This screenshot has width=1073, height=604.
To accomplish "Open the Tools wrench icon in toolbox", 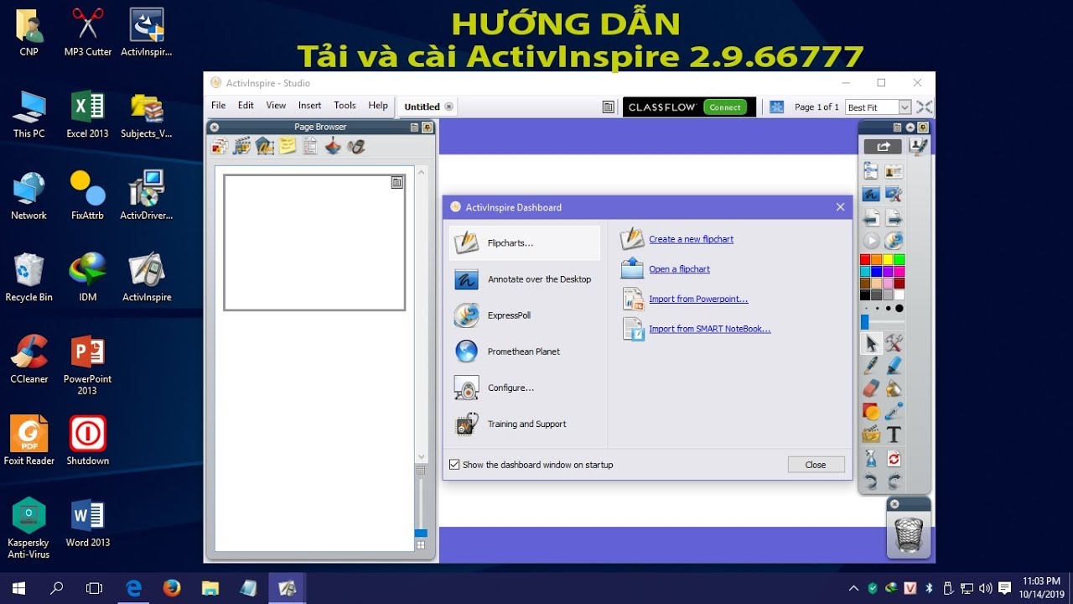I will coord(894,343).
